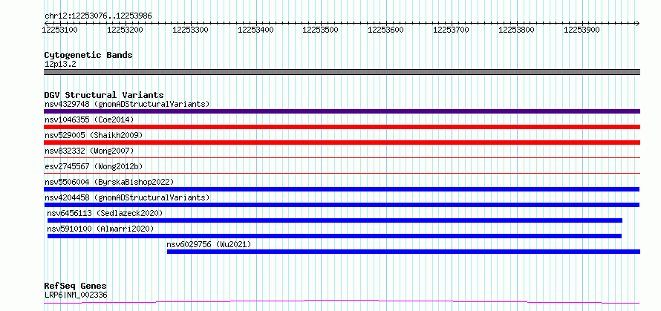This screenshot has height=311, width=661.
Task: Click ruler position label 12253100
Action: [60, 30]
